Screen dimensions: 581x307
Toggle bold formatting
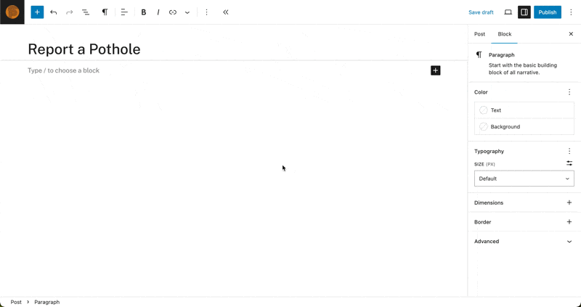(143, 12)
